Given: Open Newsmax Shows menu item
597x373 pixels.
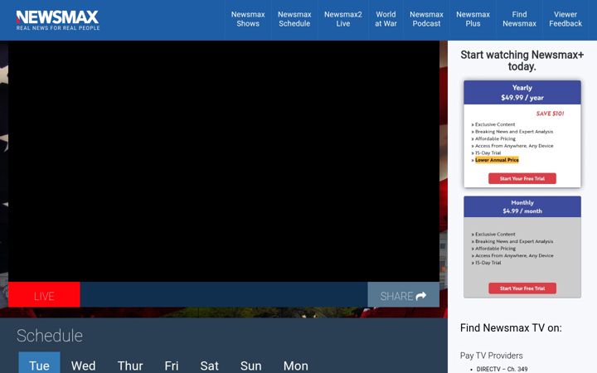Looking at the screenshot, I should click(x=248, y=19).
